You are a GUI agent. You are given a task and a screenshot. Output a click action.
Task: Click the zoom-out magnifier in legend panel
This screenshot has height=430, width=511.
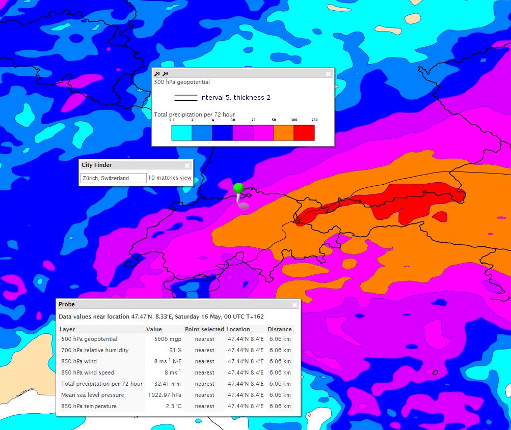(x=165, y=74)
